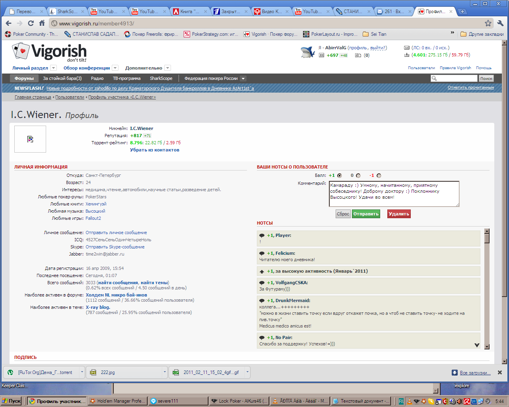Open the Радио navigation tab
The width and height of the screenshot is (509, 407).
coord(97,79)
